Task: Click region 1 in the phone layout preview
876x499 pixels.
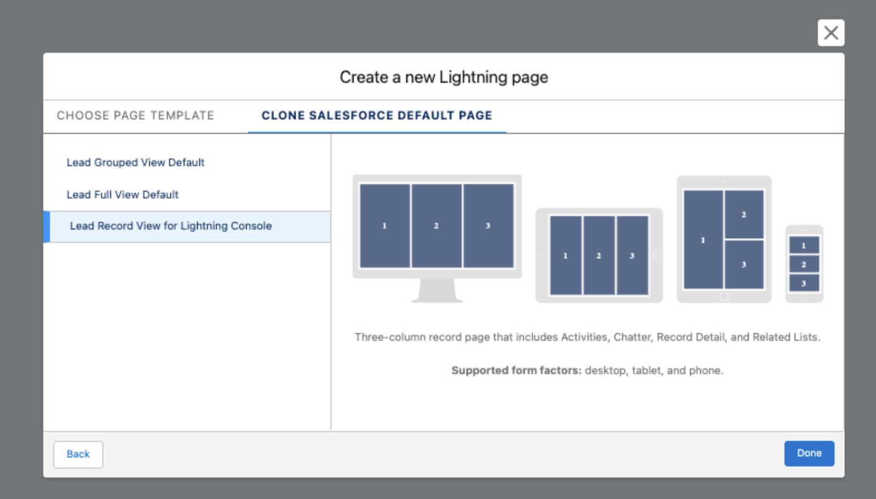Action: pyautogui.click(x=804, y=245)
